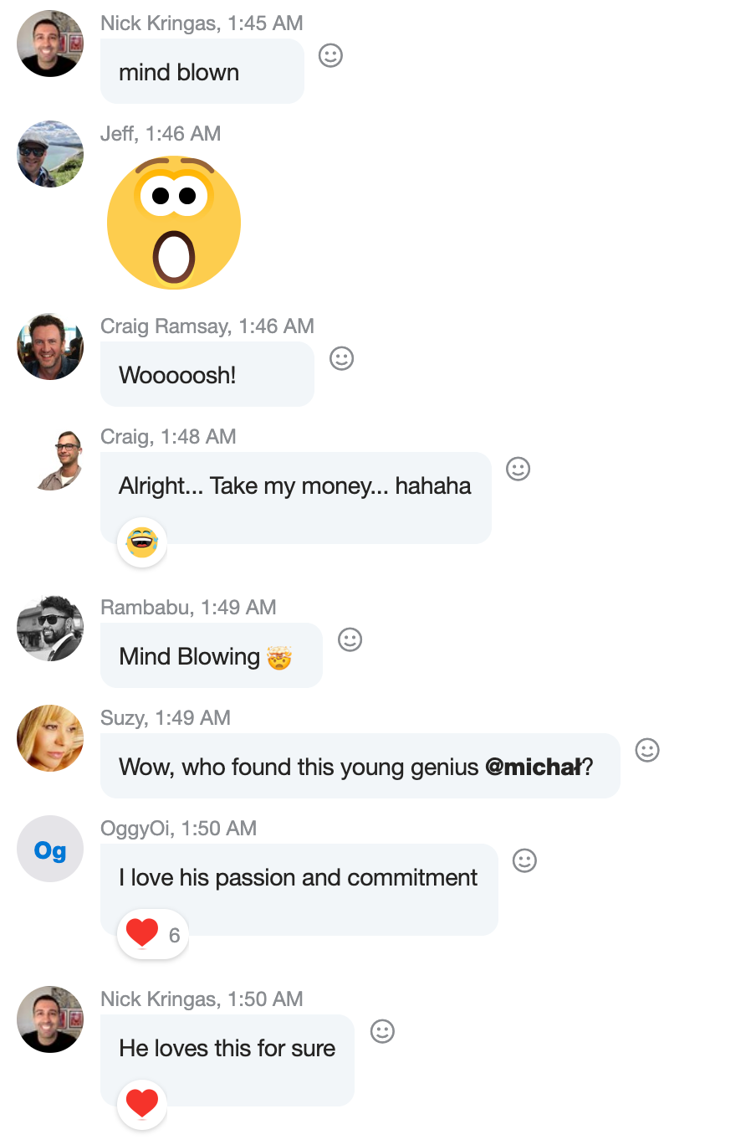Open the @michał mention
This screenshot has width=756, height=1145.
pos(533,768)
